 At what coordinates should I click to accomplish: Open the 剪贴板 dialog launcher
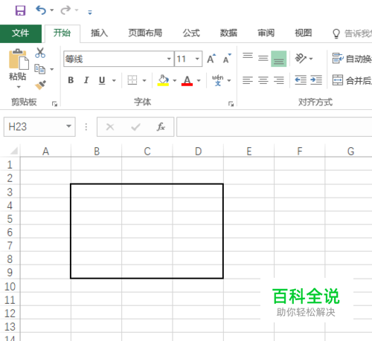coord(54,104)
